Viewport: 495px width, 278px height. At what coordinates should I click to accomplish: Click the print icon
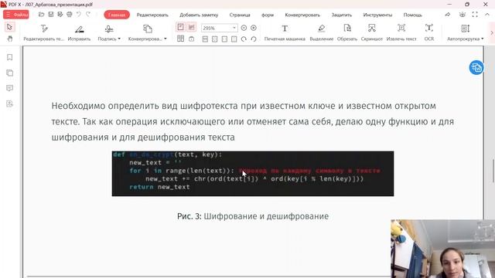click(x=70, y=15)
